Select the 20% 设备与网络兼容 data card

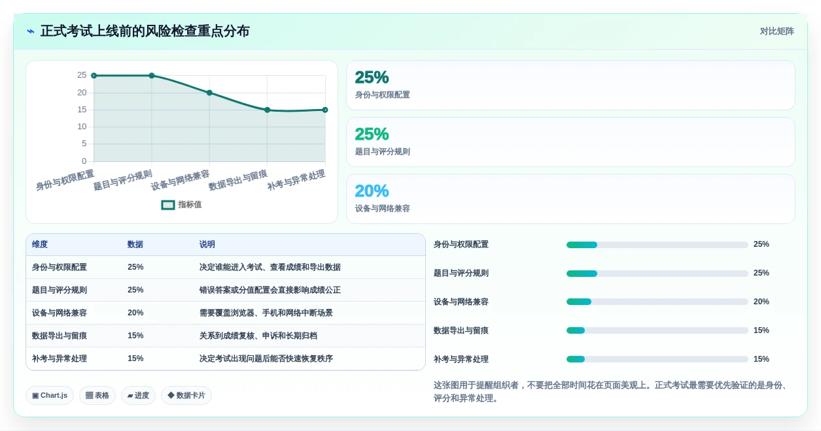pyautogui.click(x=570, y=199)
